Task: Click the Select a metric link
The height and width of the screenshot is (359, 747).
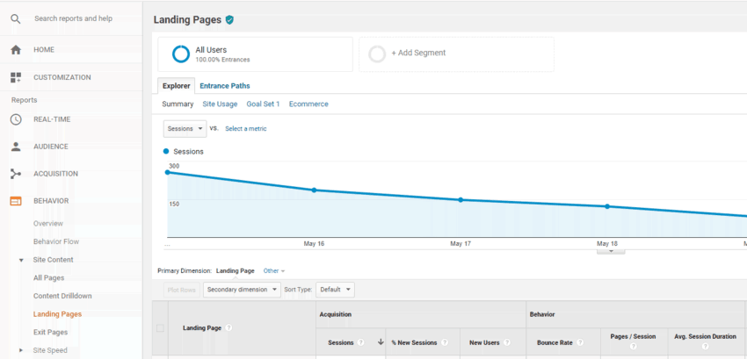Action: (x=245, y=129)
